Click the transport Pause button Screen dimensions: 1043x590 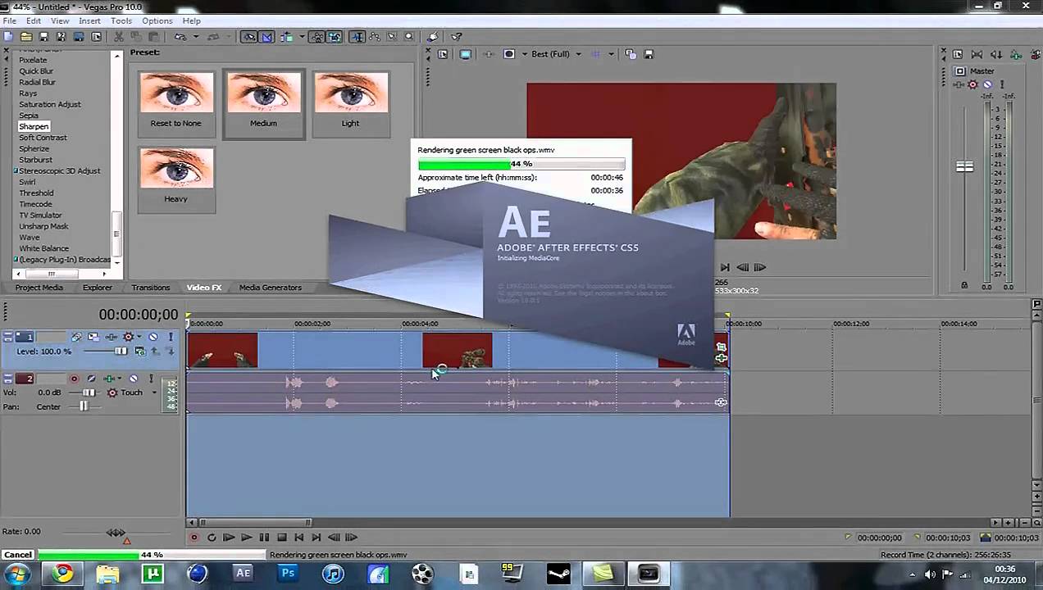264,538
